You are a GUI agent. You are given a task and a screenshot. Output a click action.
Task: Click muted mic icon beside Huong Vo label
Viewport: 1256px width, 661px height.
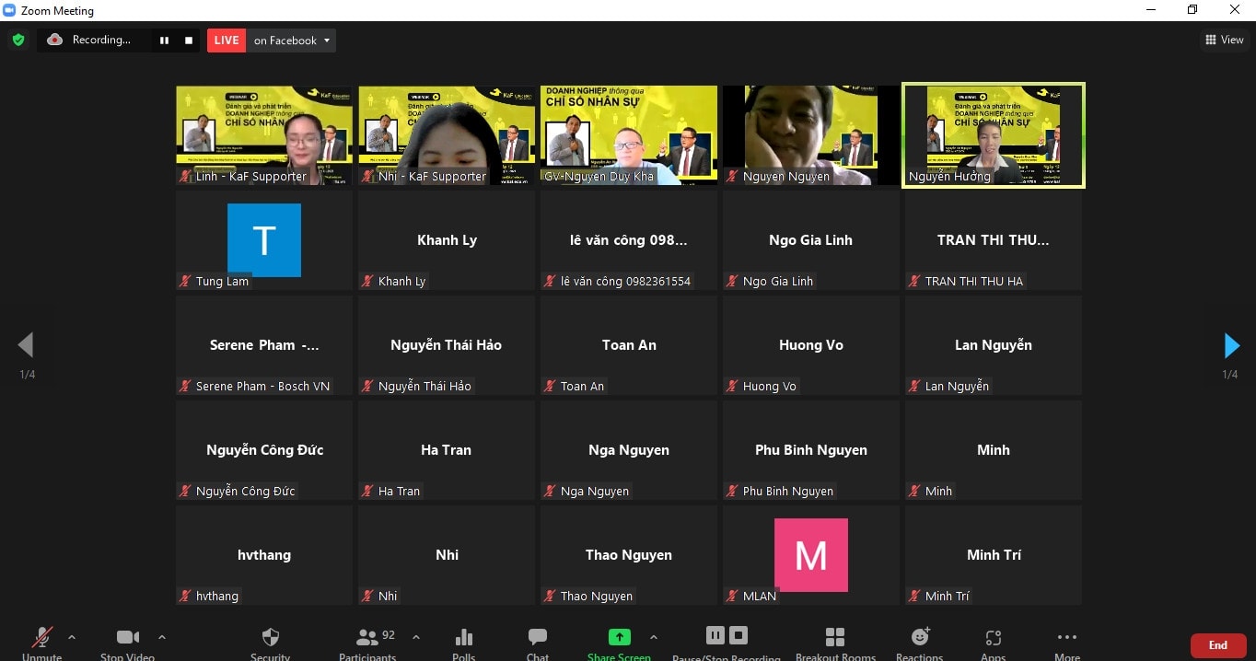[x=732, y=387]
